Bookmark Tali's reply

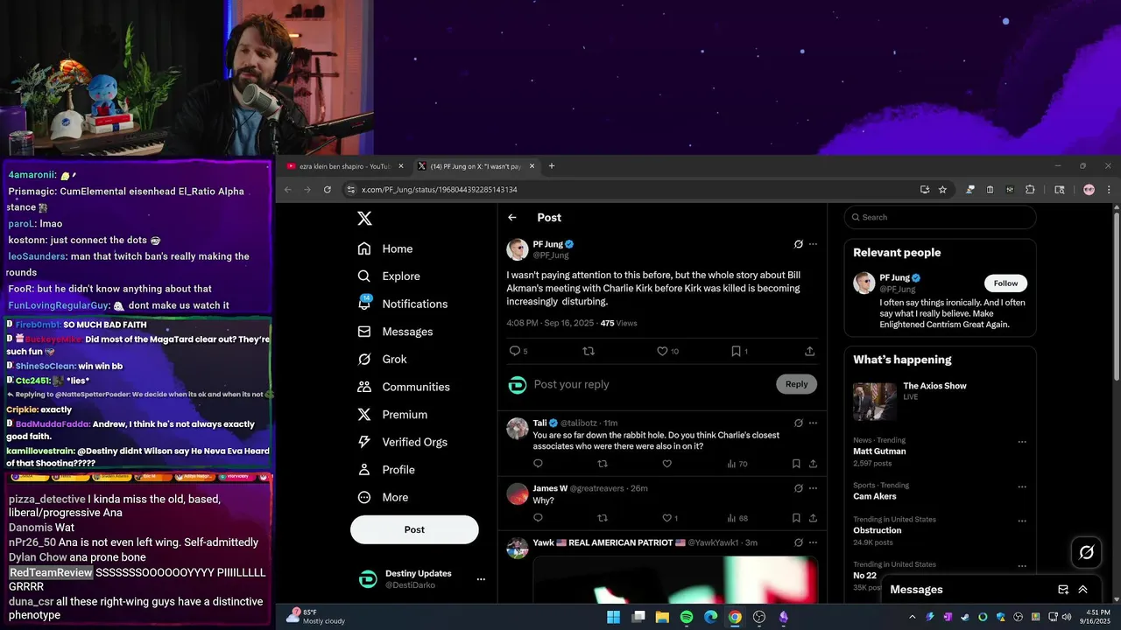click(x=796, y=464)
